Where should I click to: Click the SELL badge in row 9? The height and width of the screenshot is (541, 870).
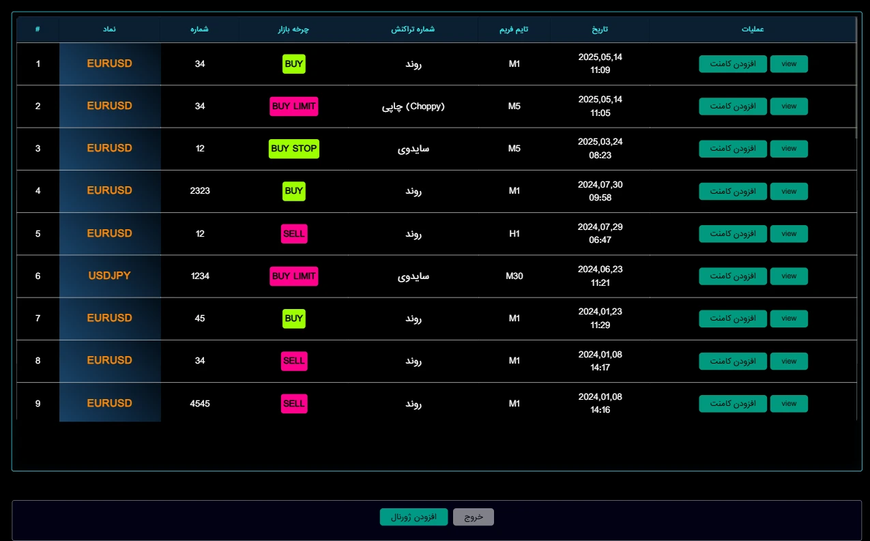[293, 404]
